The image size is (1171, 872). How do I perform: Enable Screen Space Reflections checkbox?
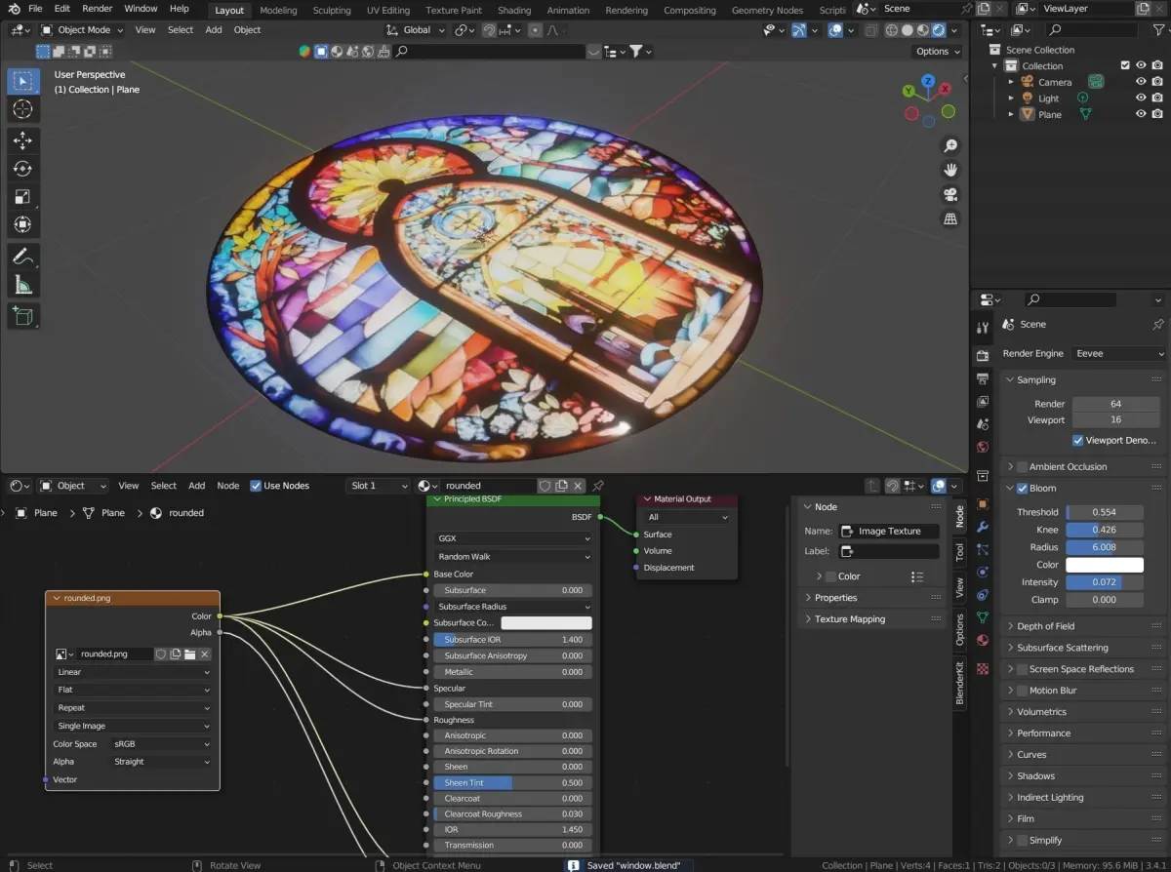pyautogui.click(x=1023, y=669)
